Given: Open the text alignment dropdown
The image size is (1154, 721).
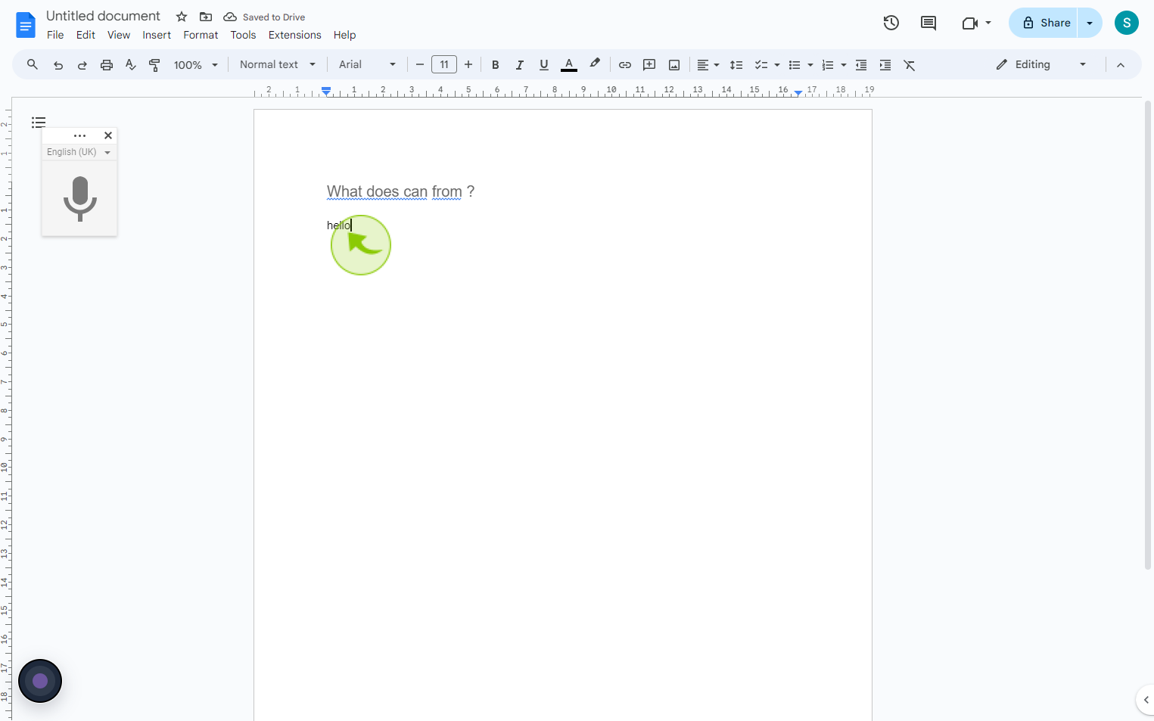Looking at the screenshot, I should (708, 65).
